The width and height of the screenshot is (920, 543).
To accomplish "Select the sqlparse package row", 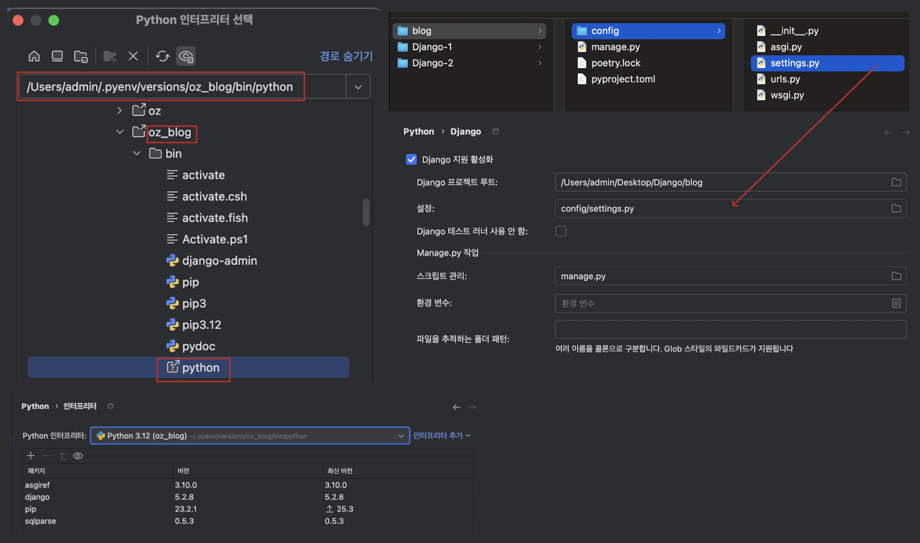I will tap(248, 521).
